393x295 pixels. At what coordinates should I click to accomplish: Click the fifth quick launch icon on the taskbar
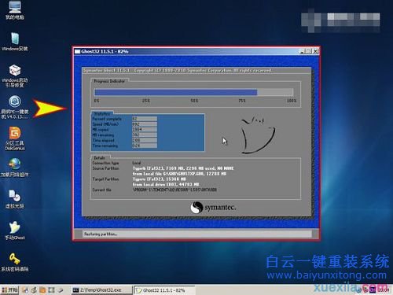click(x=61, y=290)
